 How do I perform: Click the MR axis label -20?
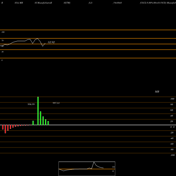click(x=172, y=133)
